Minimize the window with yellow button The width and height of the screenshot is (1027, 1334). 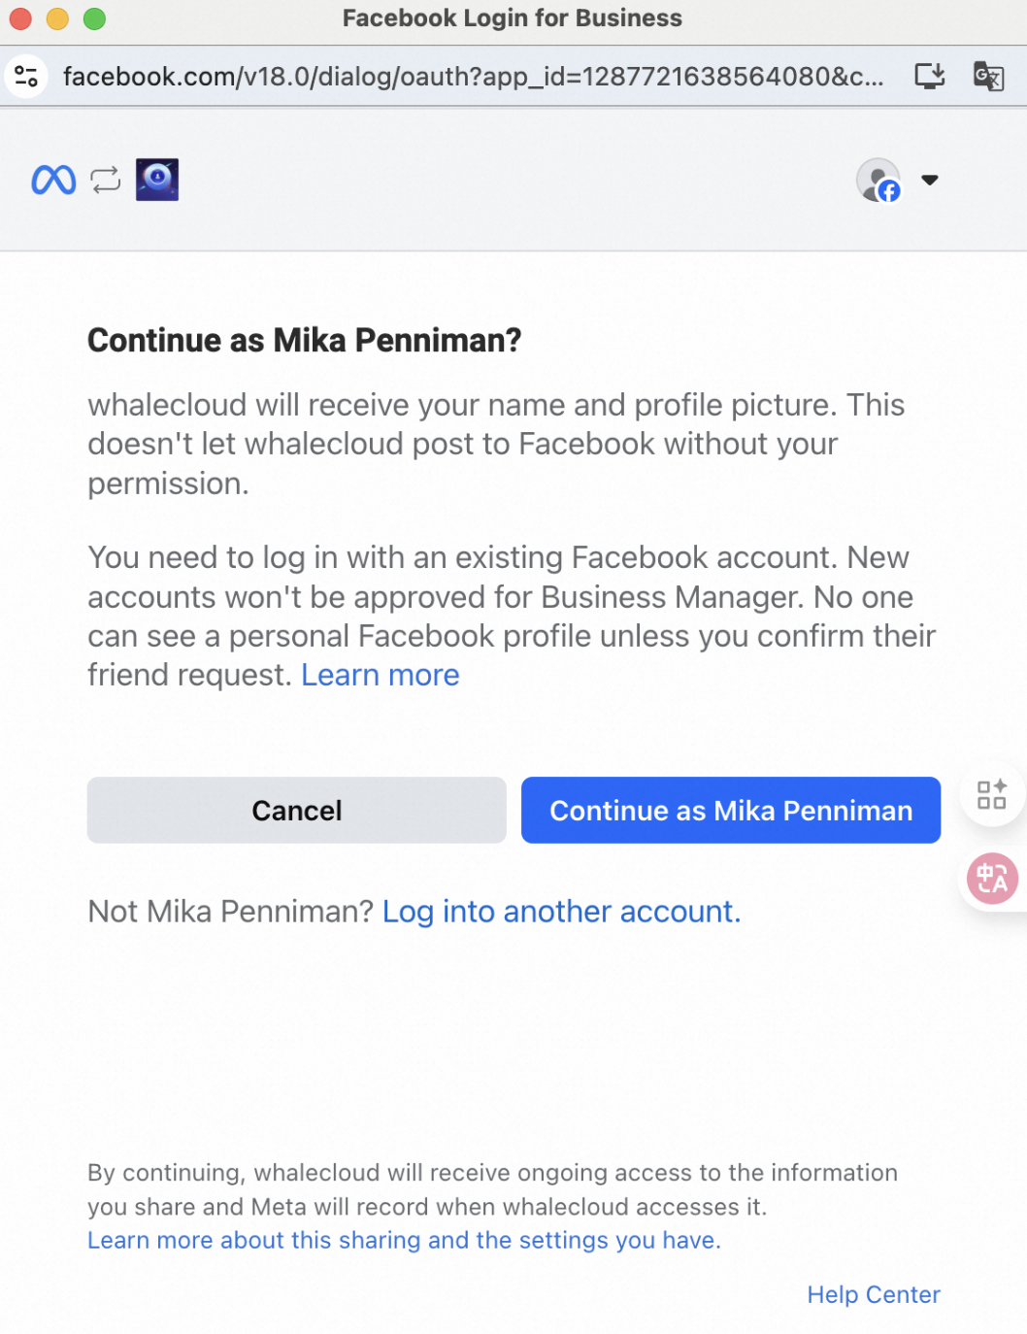pyautogui.click(x=57, y=18)
